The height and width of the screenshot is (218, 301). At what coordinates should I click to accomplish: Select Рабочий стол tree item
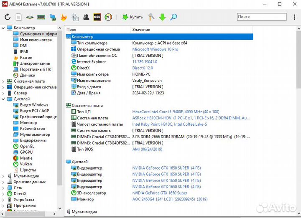click(x=29, y=129)
